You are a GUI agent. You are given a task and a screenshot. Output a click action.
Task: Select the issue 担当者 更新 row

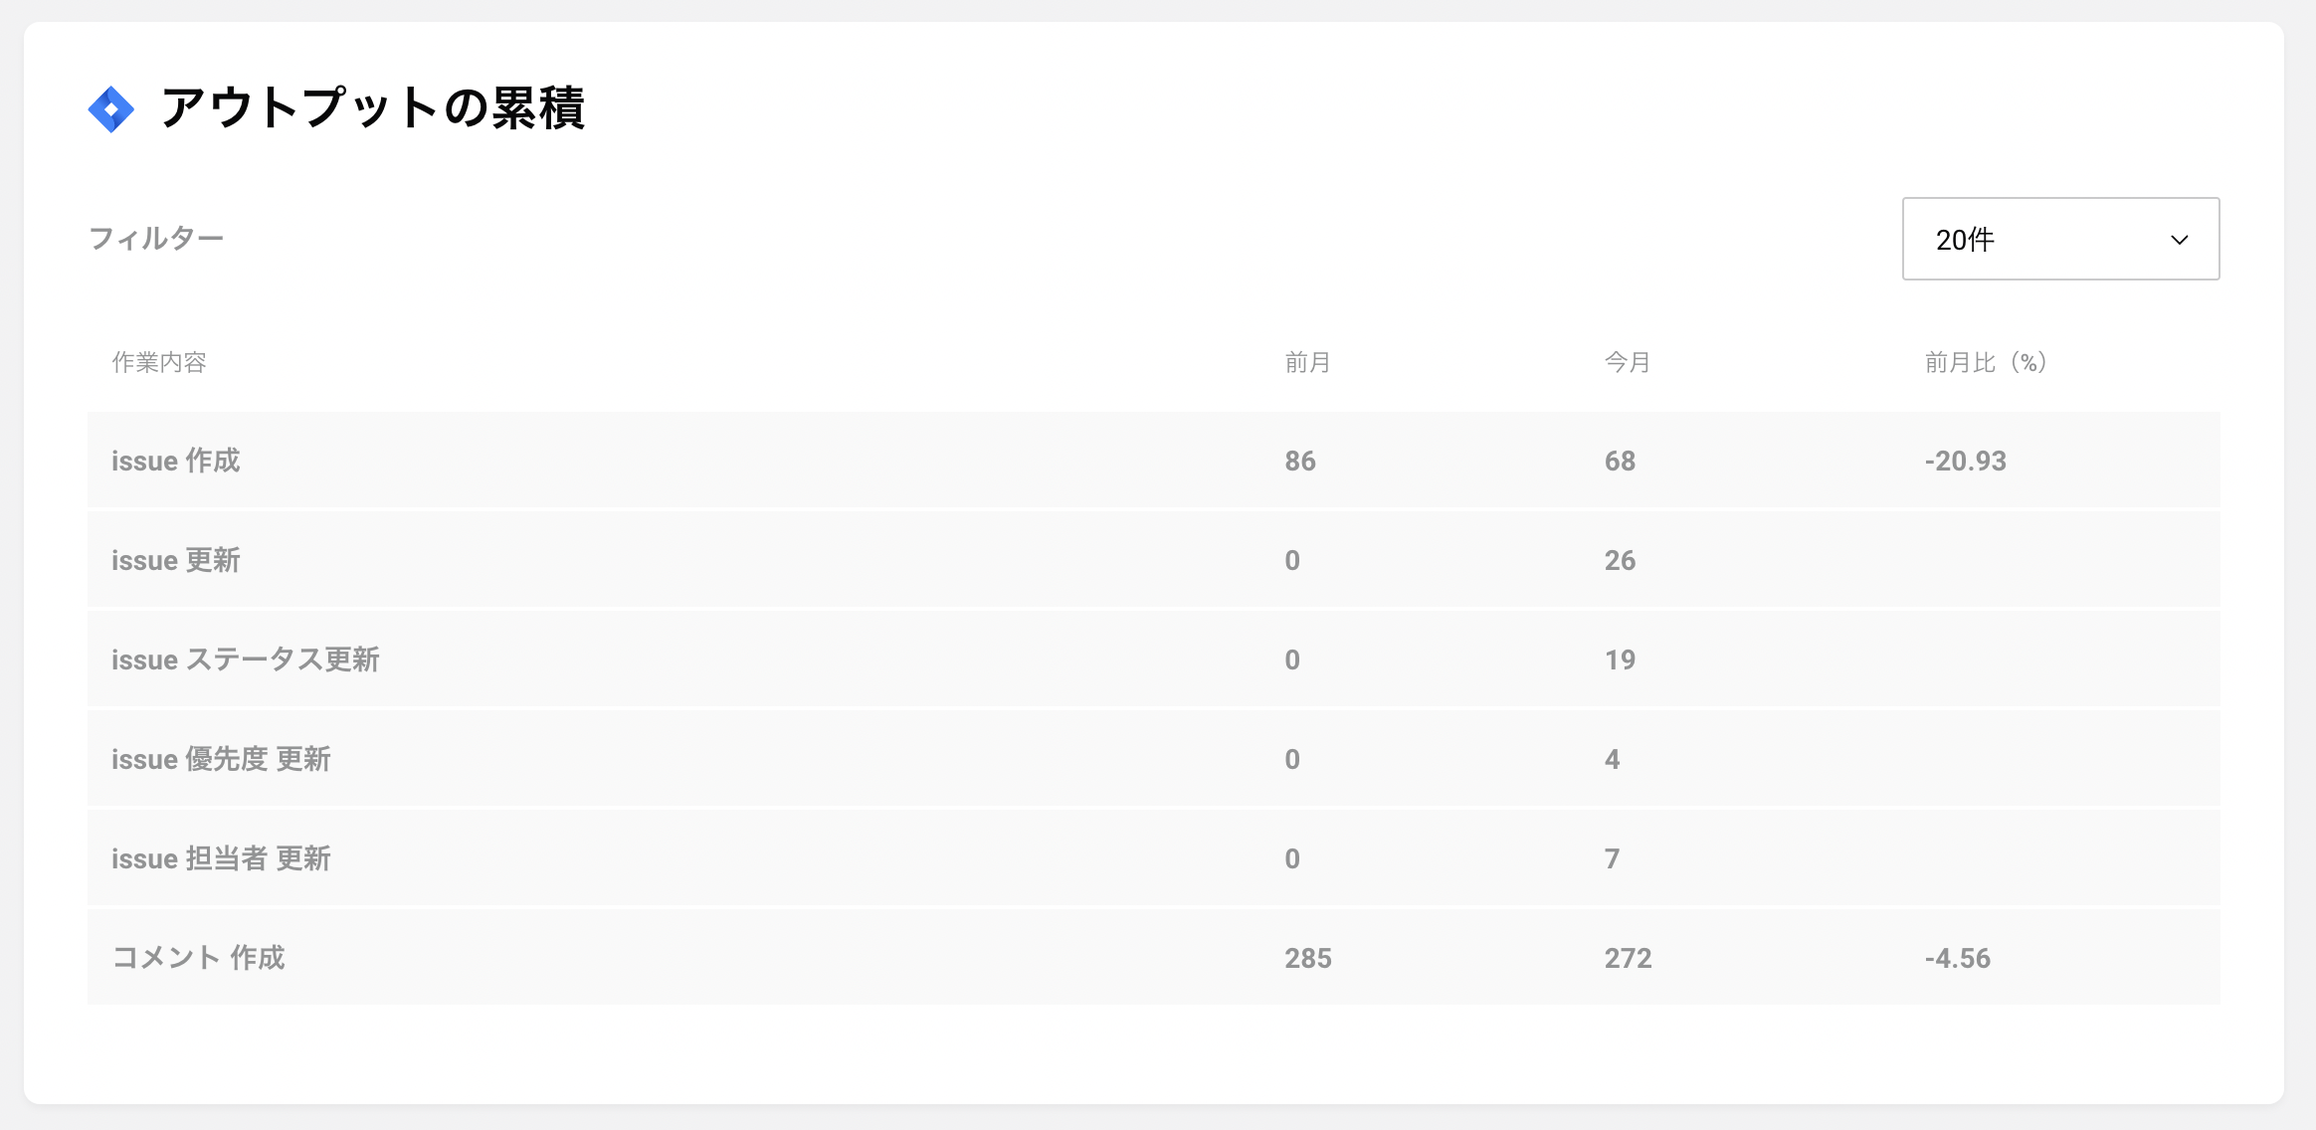[1153, 857]
